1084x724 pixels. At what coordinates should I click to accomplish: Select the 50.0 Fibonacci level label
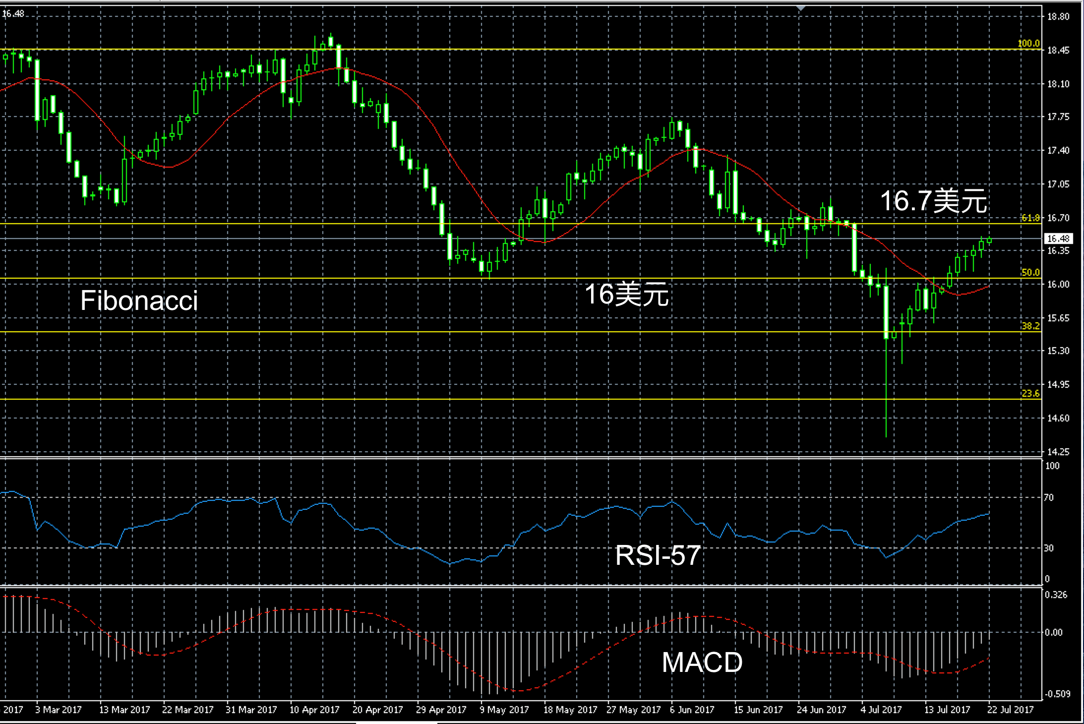(x=1030, y=272)
